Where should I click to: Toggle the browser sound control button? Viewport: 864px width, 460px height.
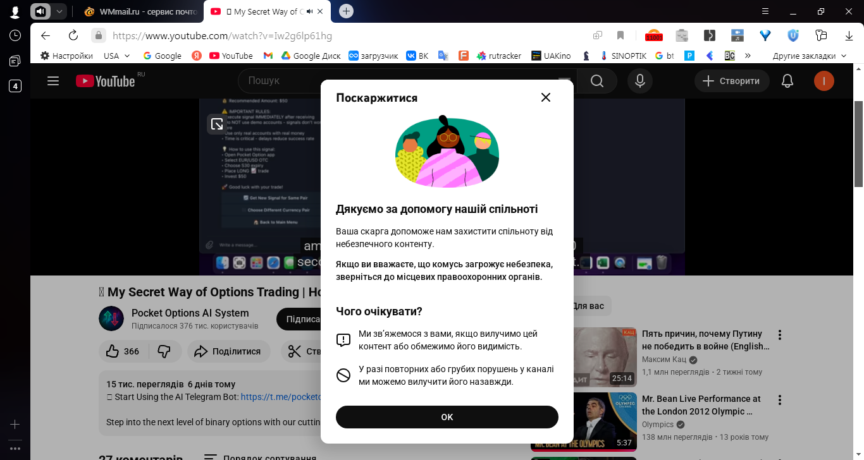coord(41,11)
